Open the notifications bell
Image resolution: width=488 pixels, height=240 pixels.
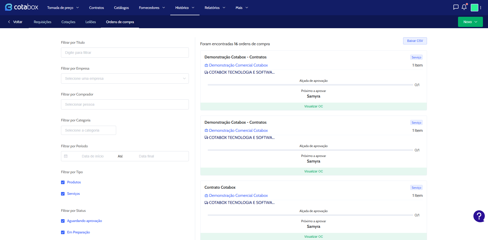pyautogui.click(x=464, y=7)
